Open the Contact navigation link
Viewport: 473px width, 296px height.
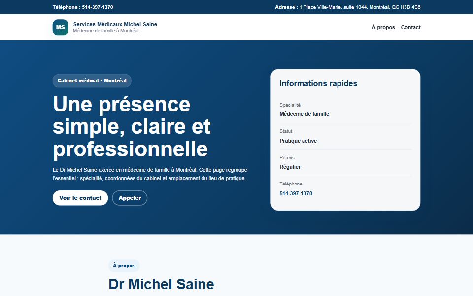pos(410,27)
